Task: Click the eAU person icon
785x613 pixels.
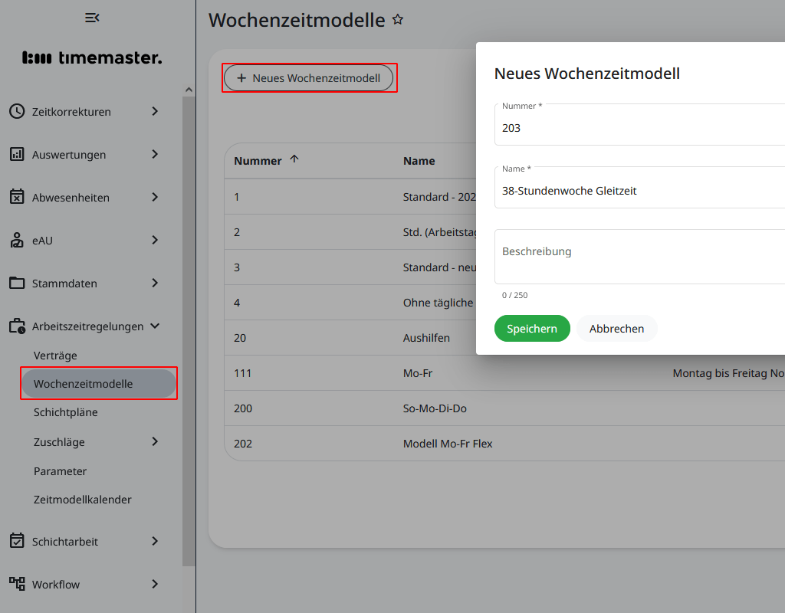Action: point(16,240)
